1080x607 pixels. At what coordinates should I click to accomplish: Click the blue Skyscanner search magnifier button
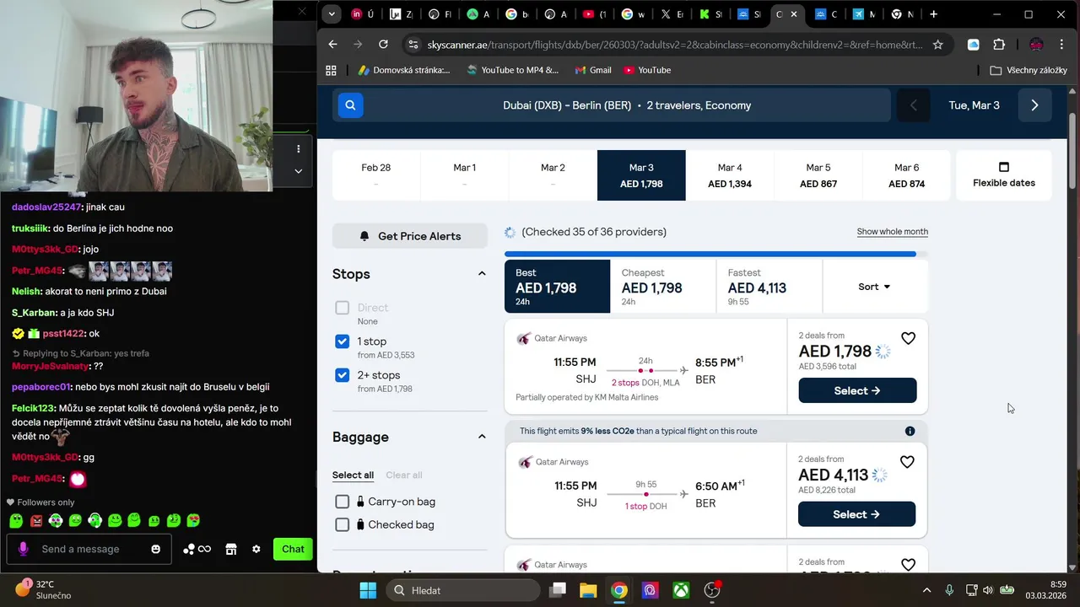[350, 105]
